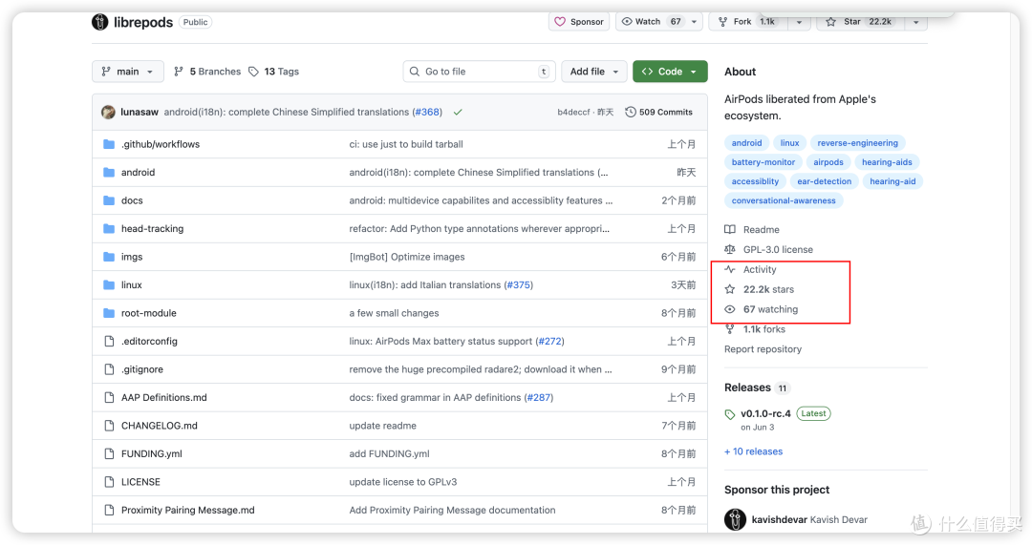Open the librepods repository owner avatar
The image size is (1032, 545).
[x=100, y=22]
